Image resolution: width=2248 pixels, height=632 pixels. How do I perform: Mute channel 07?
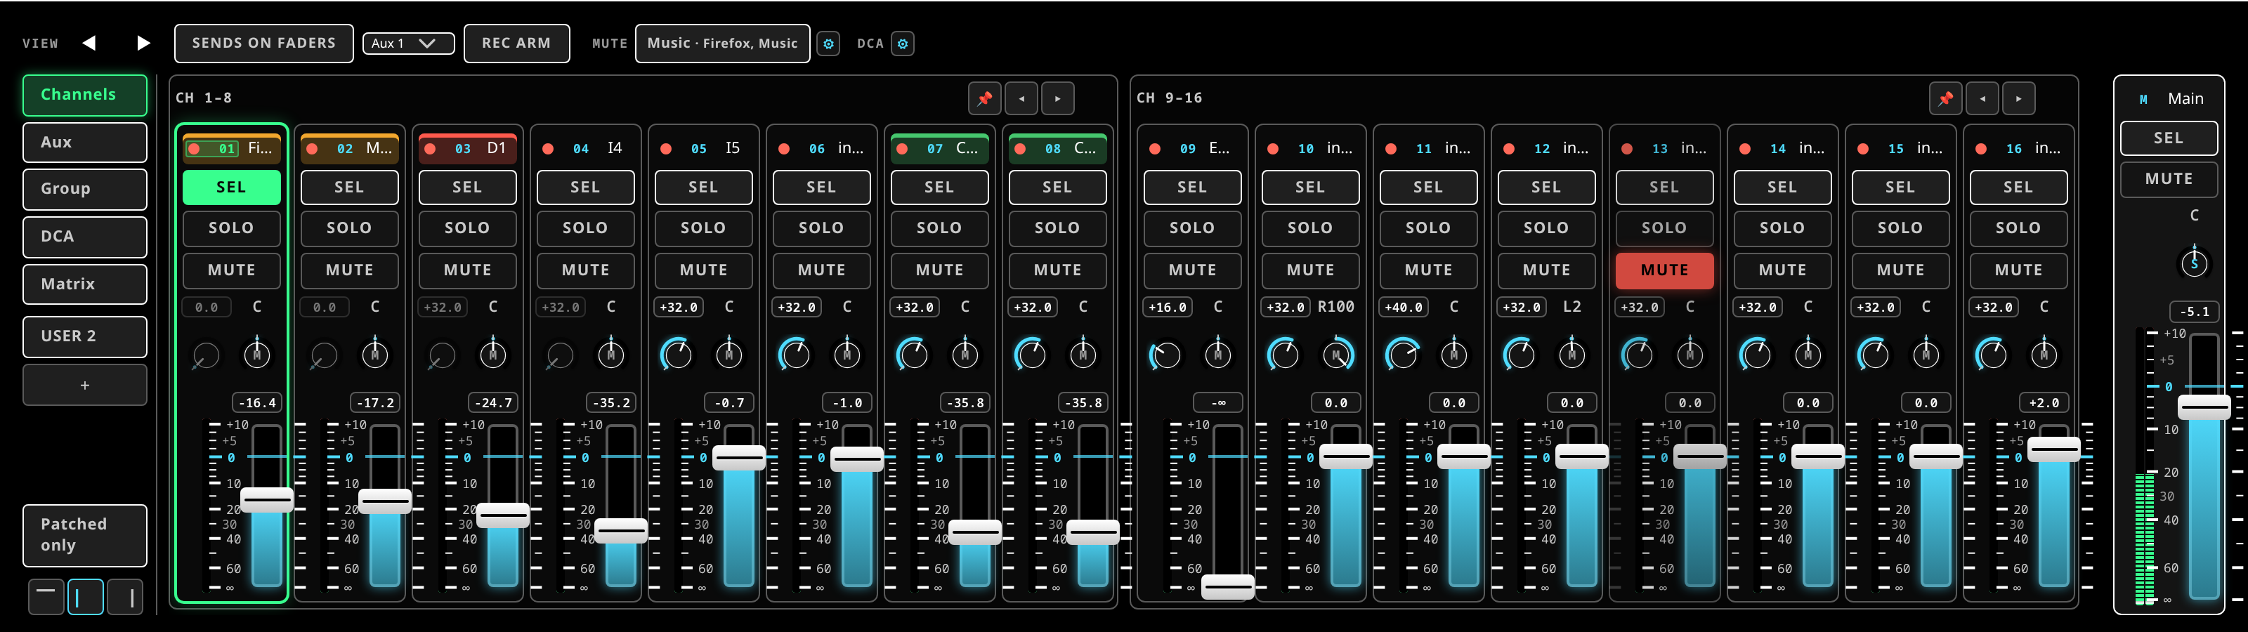tap(939, 270)
